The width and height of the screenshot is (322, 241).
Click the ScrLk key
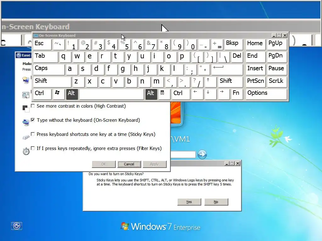[277, 82]
